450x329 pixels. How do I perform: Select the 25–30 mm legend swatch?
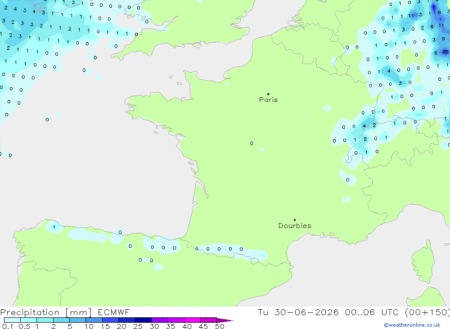click(143, 320)
